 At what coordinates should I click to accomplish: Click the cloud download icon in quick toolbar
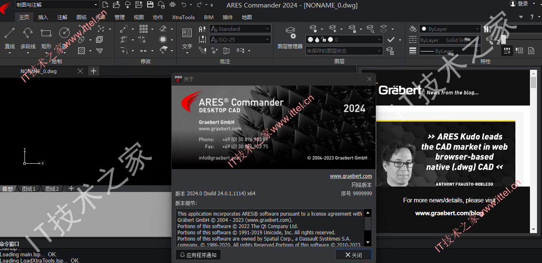click(x=128, y=5)
